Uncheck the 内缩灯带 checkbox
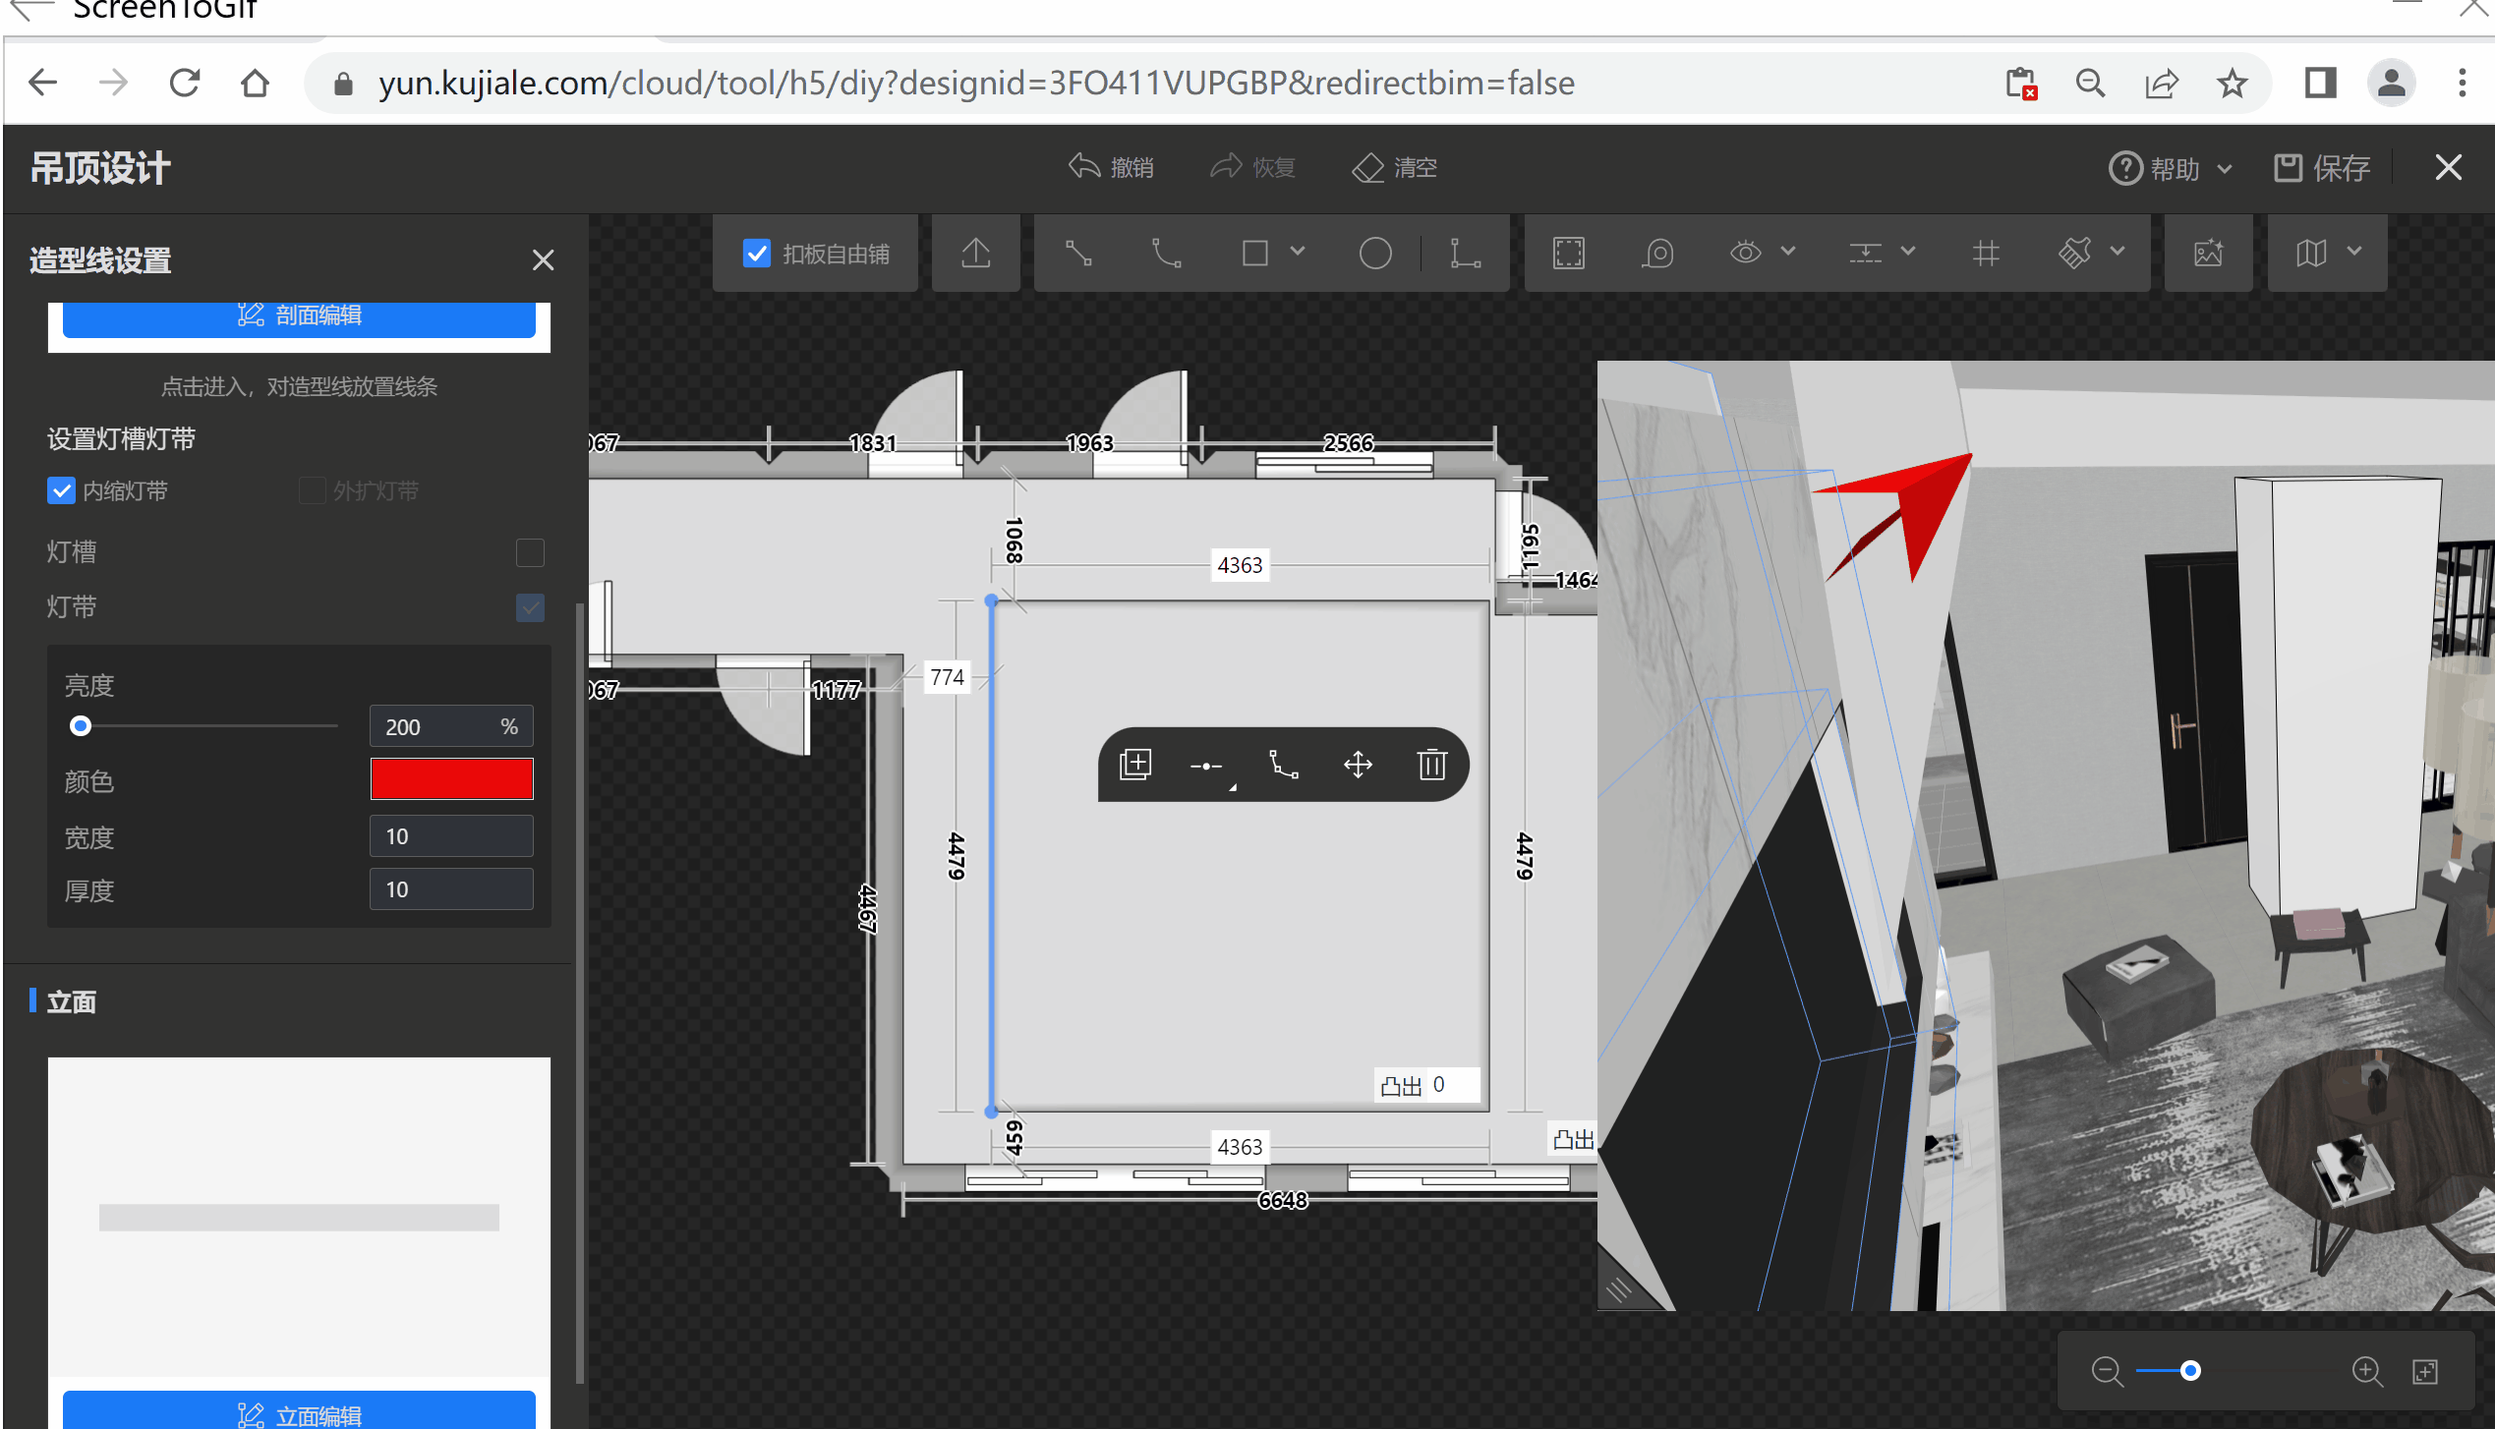The image size is (2495, 1429). click(x=61, y=490)
